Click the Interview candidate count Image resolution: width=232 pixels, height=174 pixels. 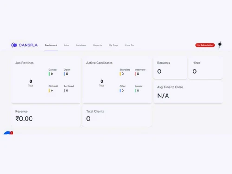(x=138, y=74)
